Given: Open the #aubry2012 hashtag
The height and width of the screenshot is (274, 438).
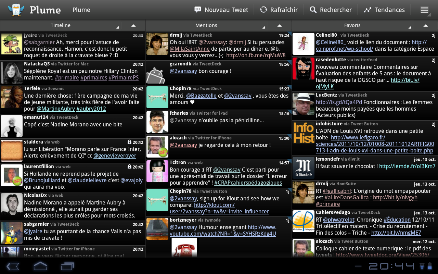Looking at the screenshot, I should pyautogui.click(x=91, y=109).
